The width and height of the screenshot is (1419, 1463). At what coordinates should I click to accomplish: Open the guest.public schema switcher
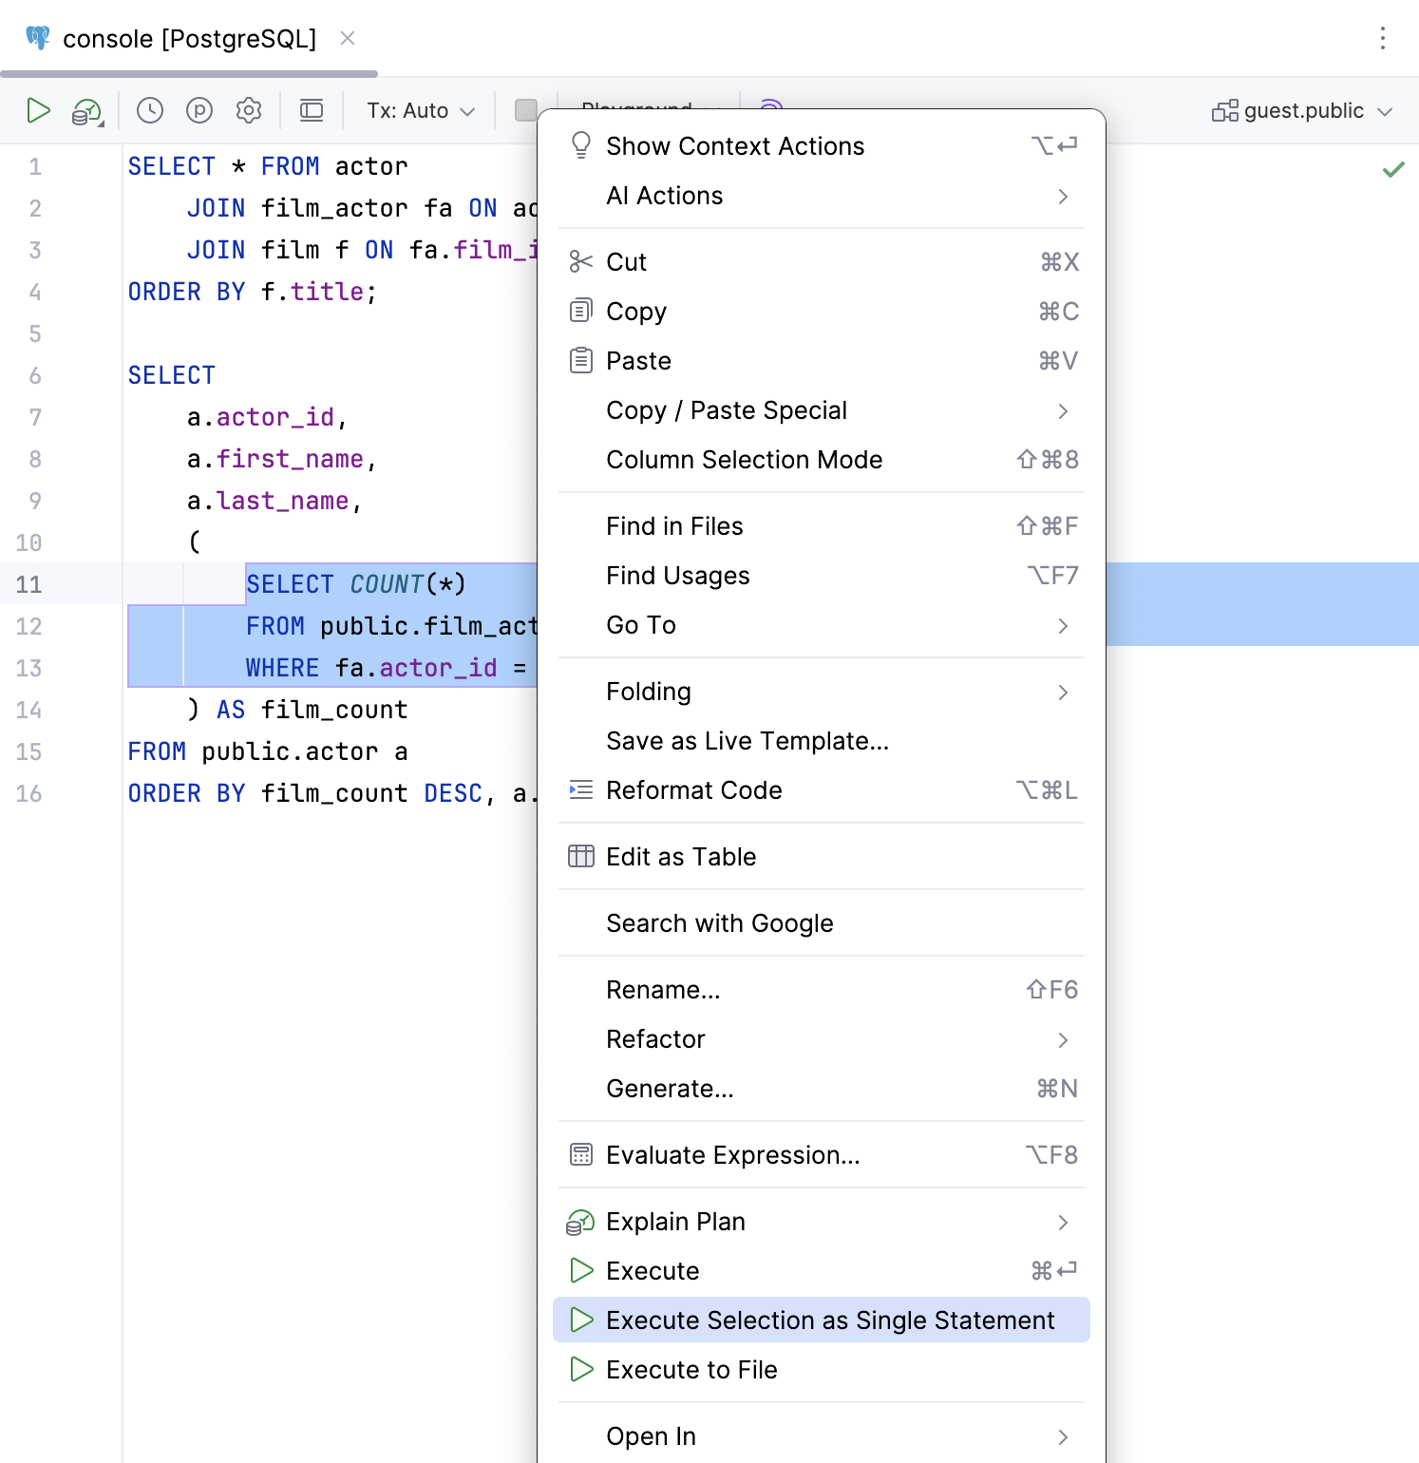1301,110
